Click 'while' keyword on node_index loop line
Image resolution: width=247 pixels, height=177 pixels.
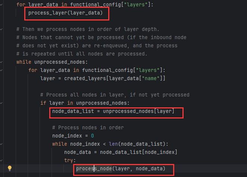click(60, 144)
